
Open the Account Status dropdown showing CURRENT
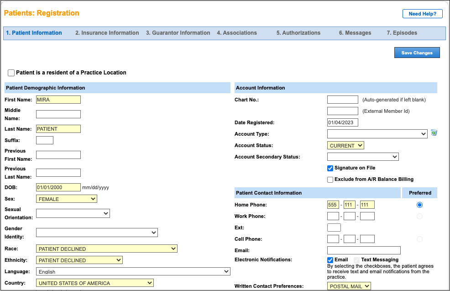(x=345, y=145)
